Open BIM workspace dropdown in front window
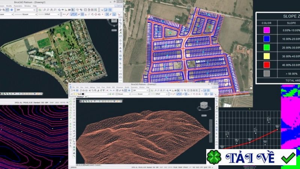Screen dimensions: 300x169 (141, 91)
